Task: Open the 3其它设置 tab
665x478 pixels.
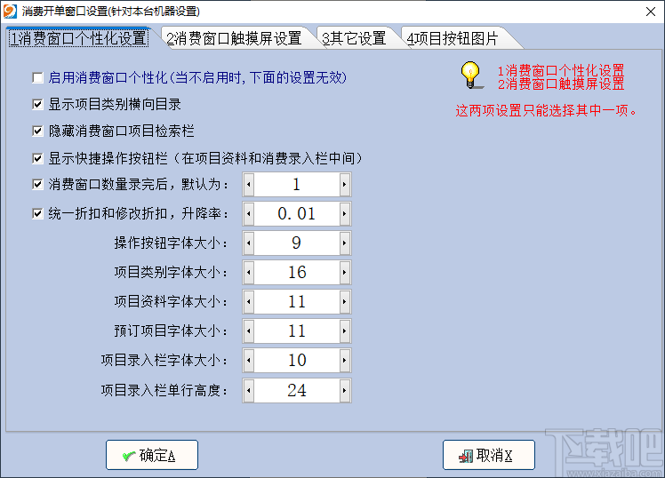Action: [x=354, y=38]
